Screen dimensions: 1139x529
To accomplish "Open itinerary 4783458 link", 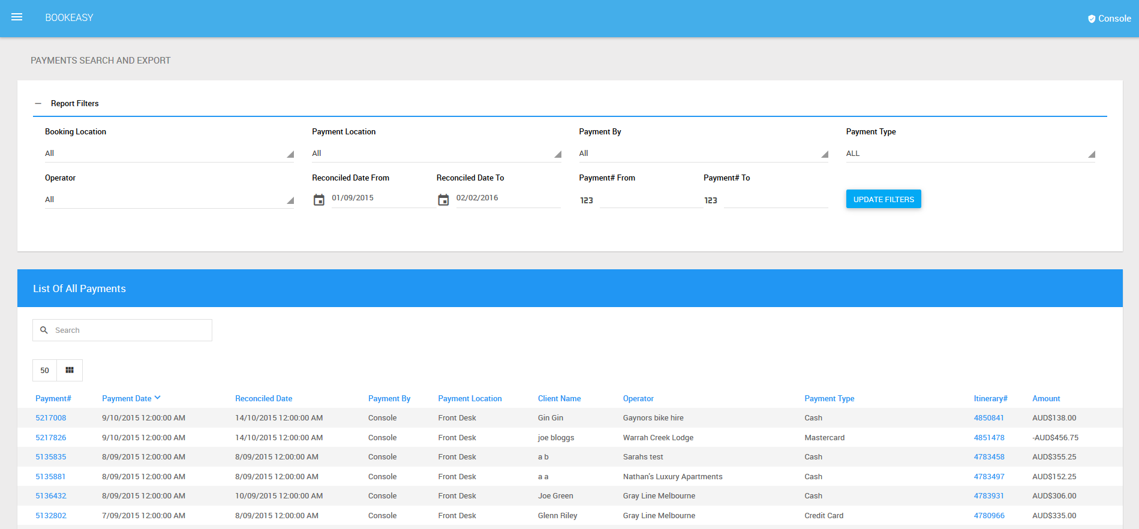I will [989, 457].
